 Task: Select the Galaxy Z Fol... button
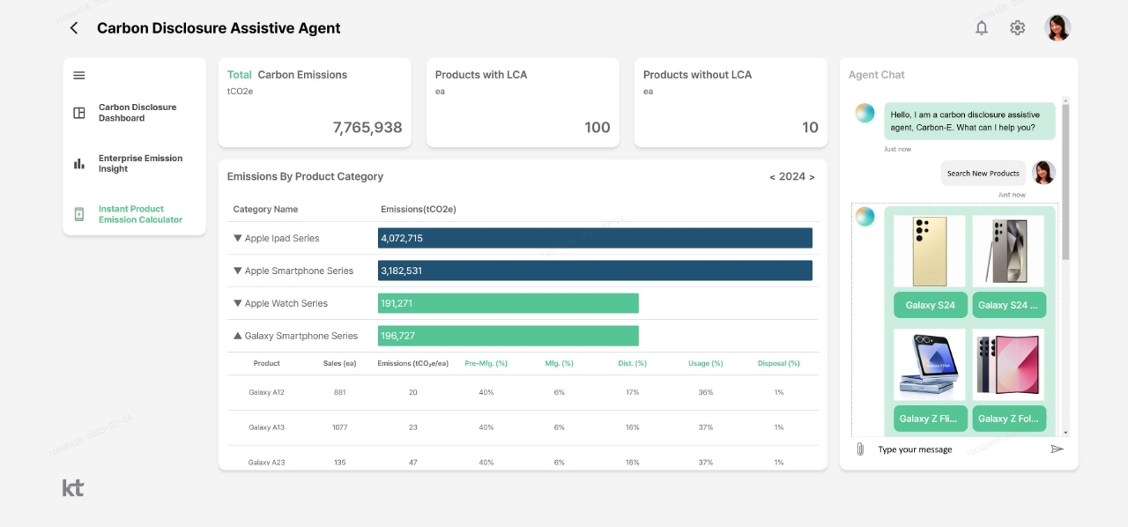[1009, 419]
